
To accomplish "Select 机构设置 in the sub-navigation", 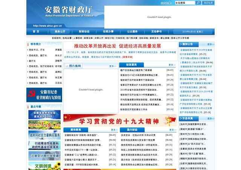I will 67,38.
